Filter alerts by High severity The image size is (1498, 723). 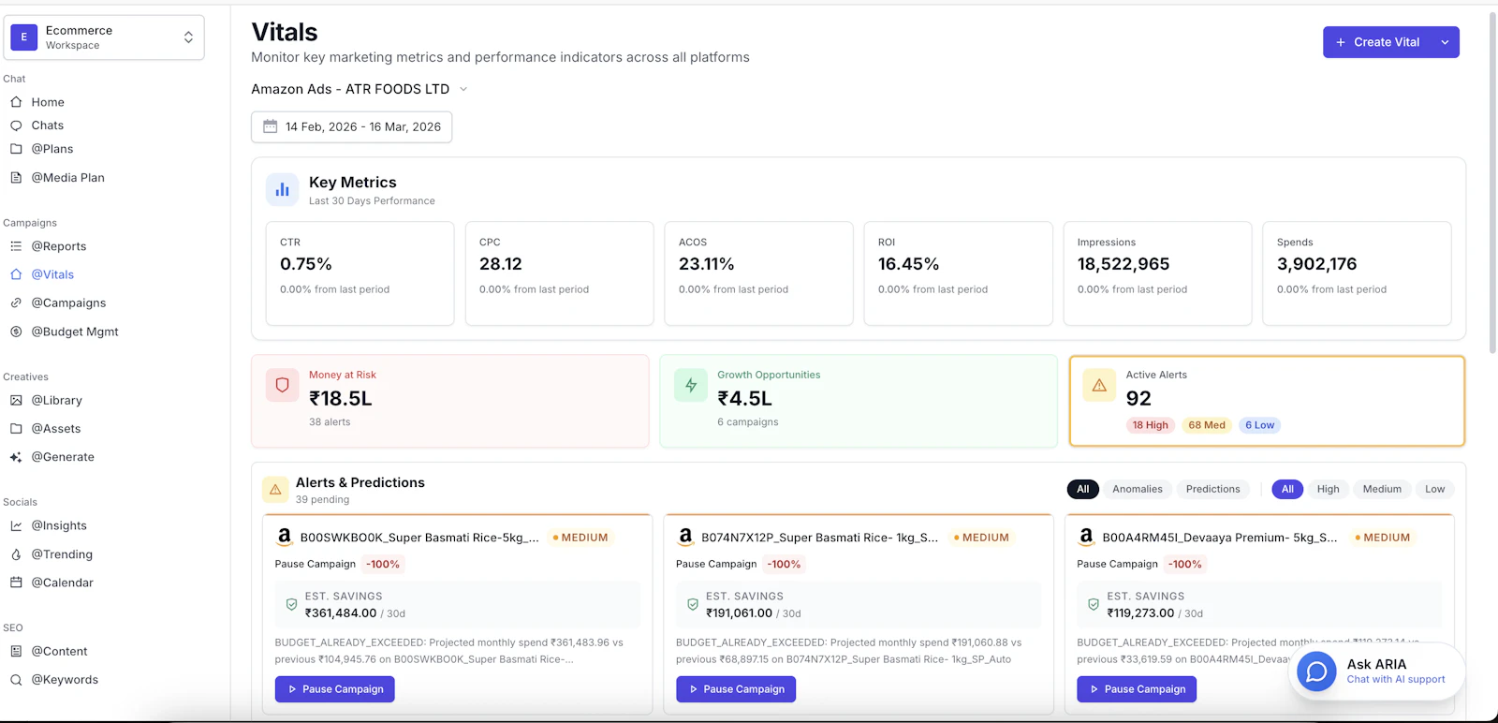(x=1328, y=489)
